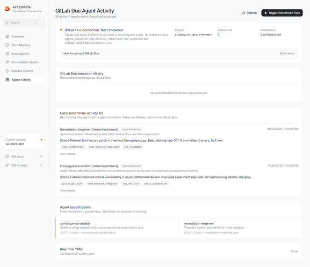The image size is (310, 267).
Task: Click the gitlab_git_diff tool tag
Action: click(72, 184)
